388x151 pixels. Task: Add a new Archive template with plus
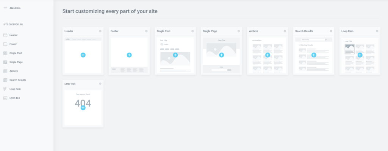268,55
